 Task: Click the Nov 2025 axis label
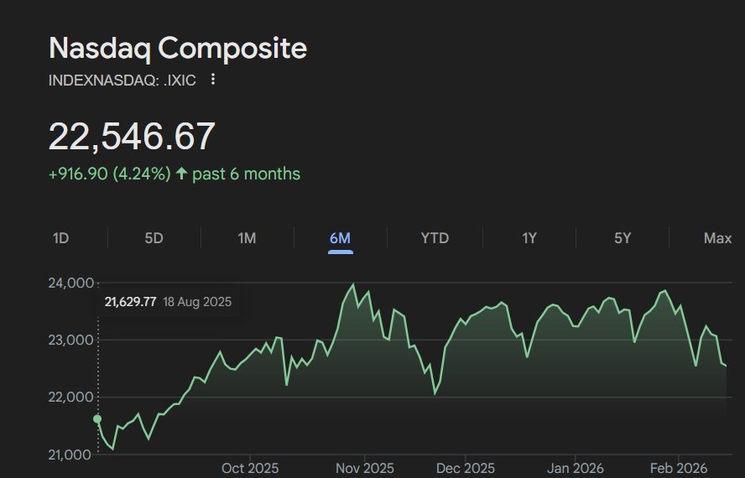pos(365,468)
